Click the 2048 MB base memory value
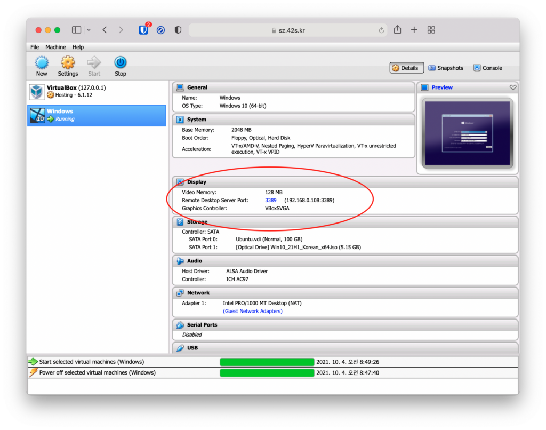Image resolution: width=546 pixels, height=430 pixels. point(241,130)
